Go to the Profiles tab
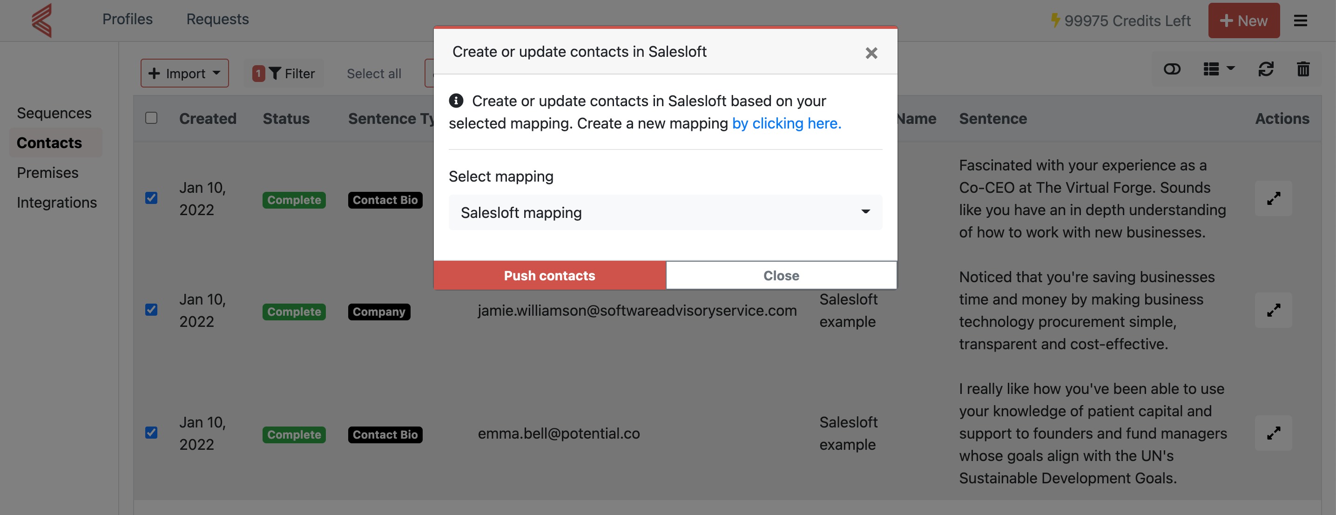 tap(128, 19)
